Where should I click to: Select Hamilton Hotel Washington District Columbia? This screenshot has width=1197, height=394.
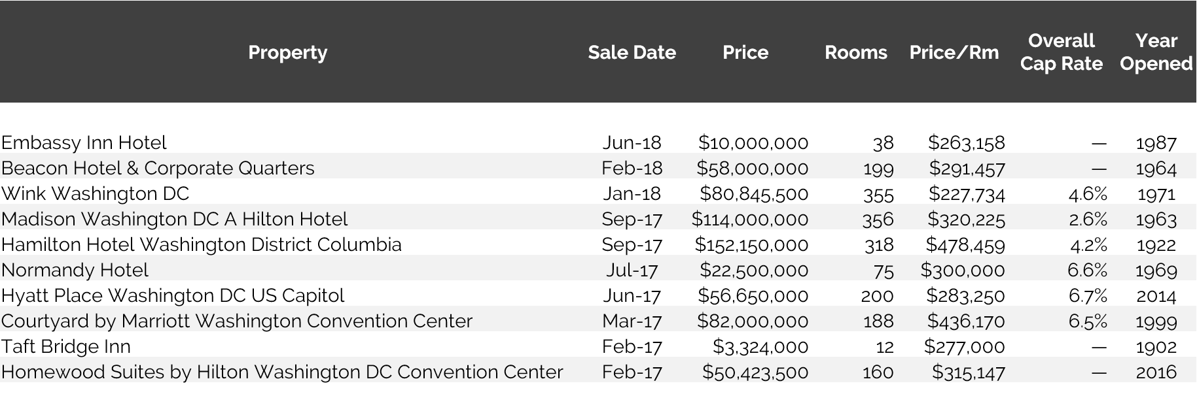tap(202, 244)
